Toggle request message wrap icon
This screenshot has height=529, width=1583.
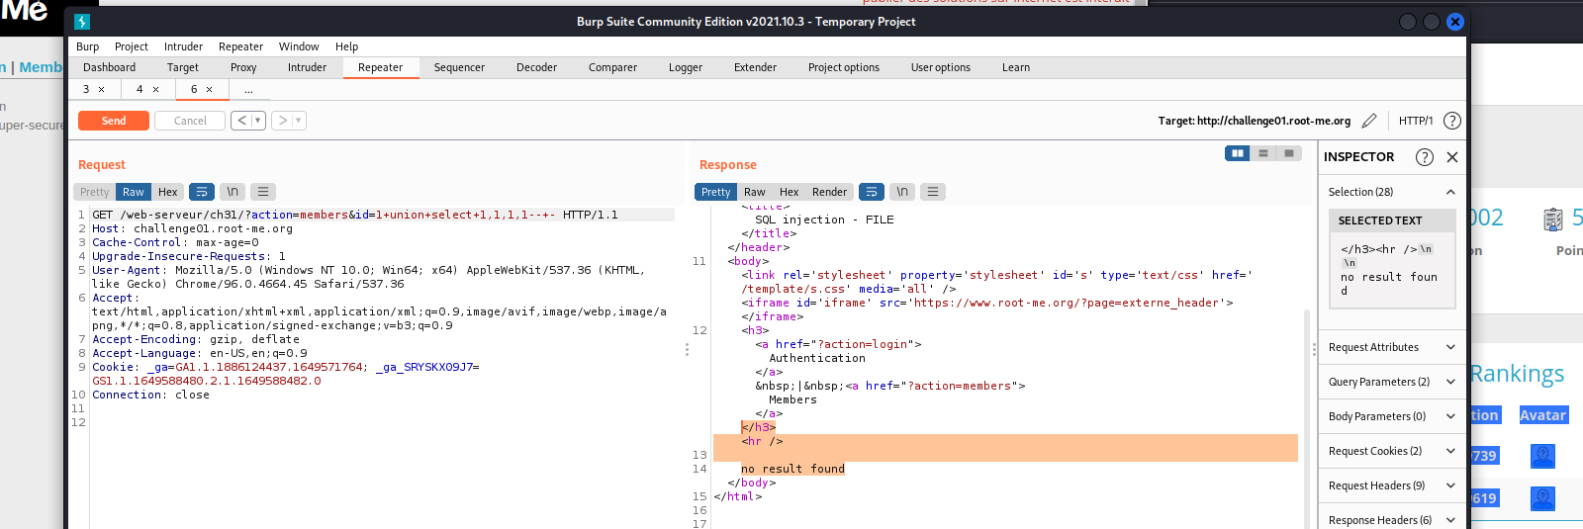201,192
